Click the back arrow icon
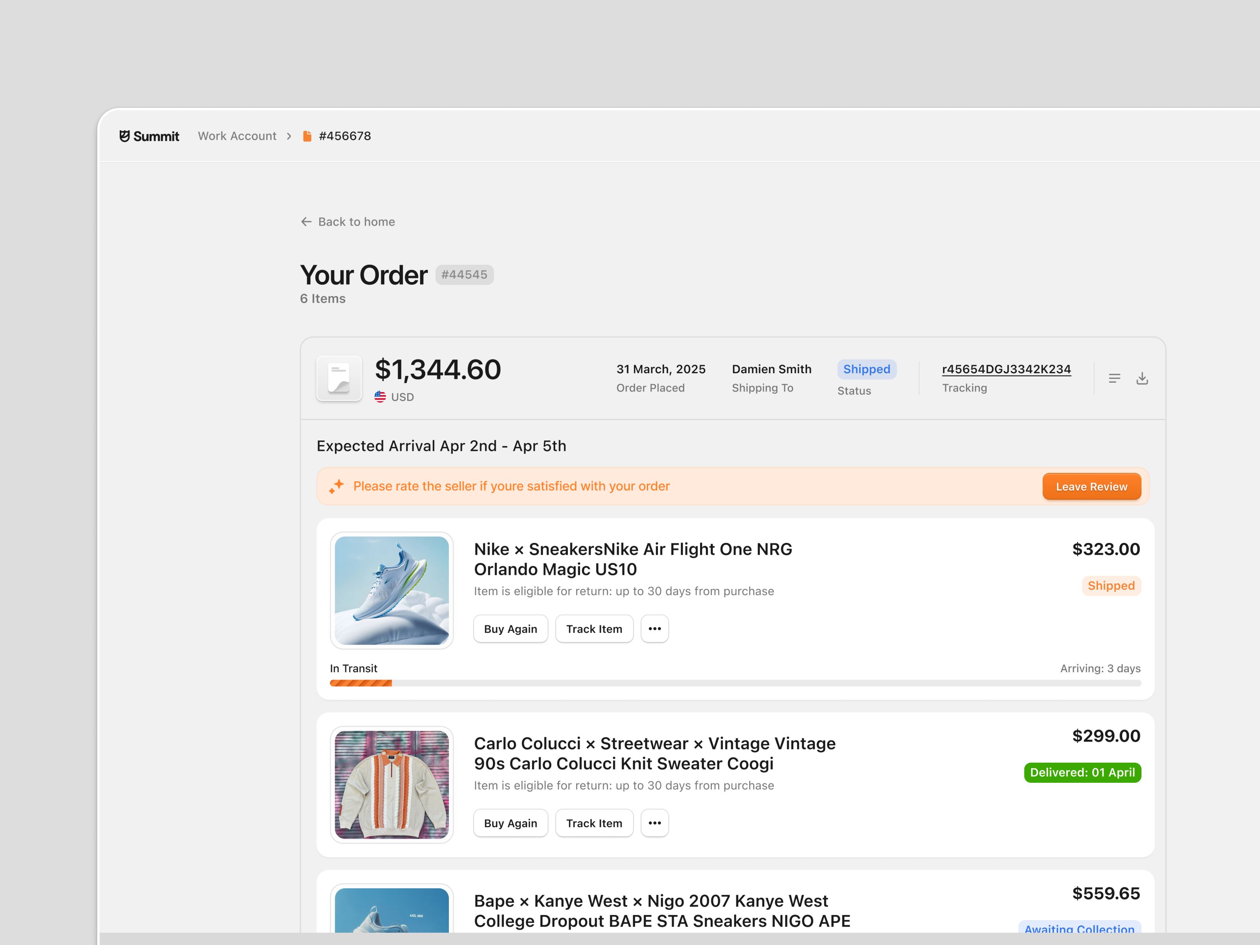This screenshot has width=1260, height=945. 306,222
